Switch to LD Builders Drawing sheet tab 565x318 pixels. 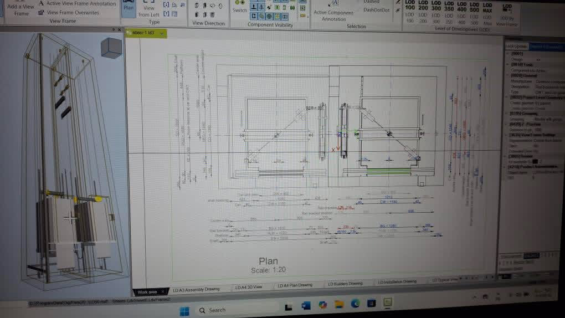(345, 284)
